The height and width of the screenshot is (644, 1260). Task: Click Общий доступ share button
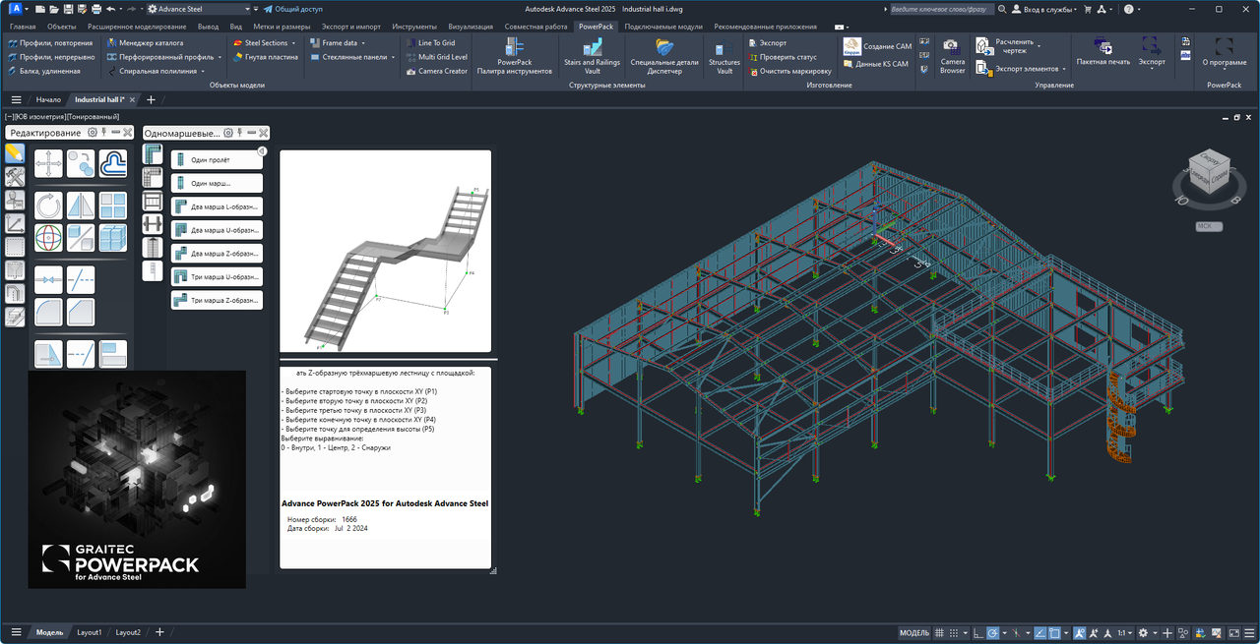[x=292, y=8]
